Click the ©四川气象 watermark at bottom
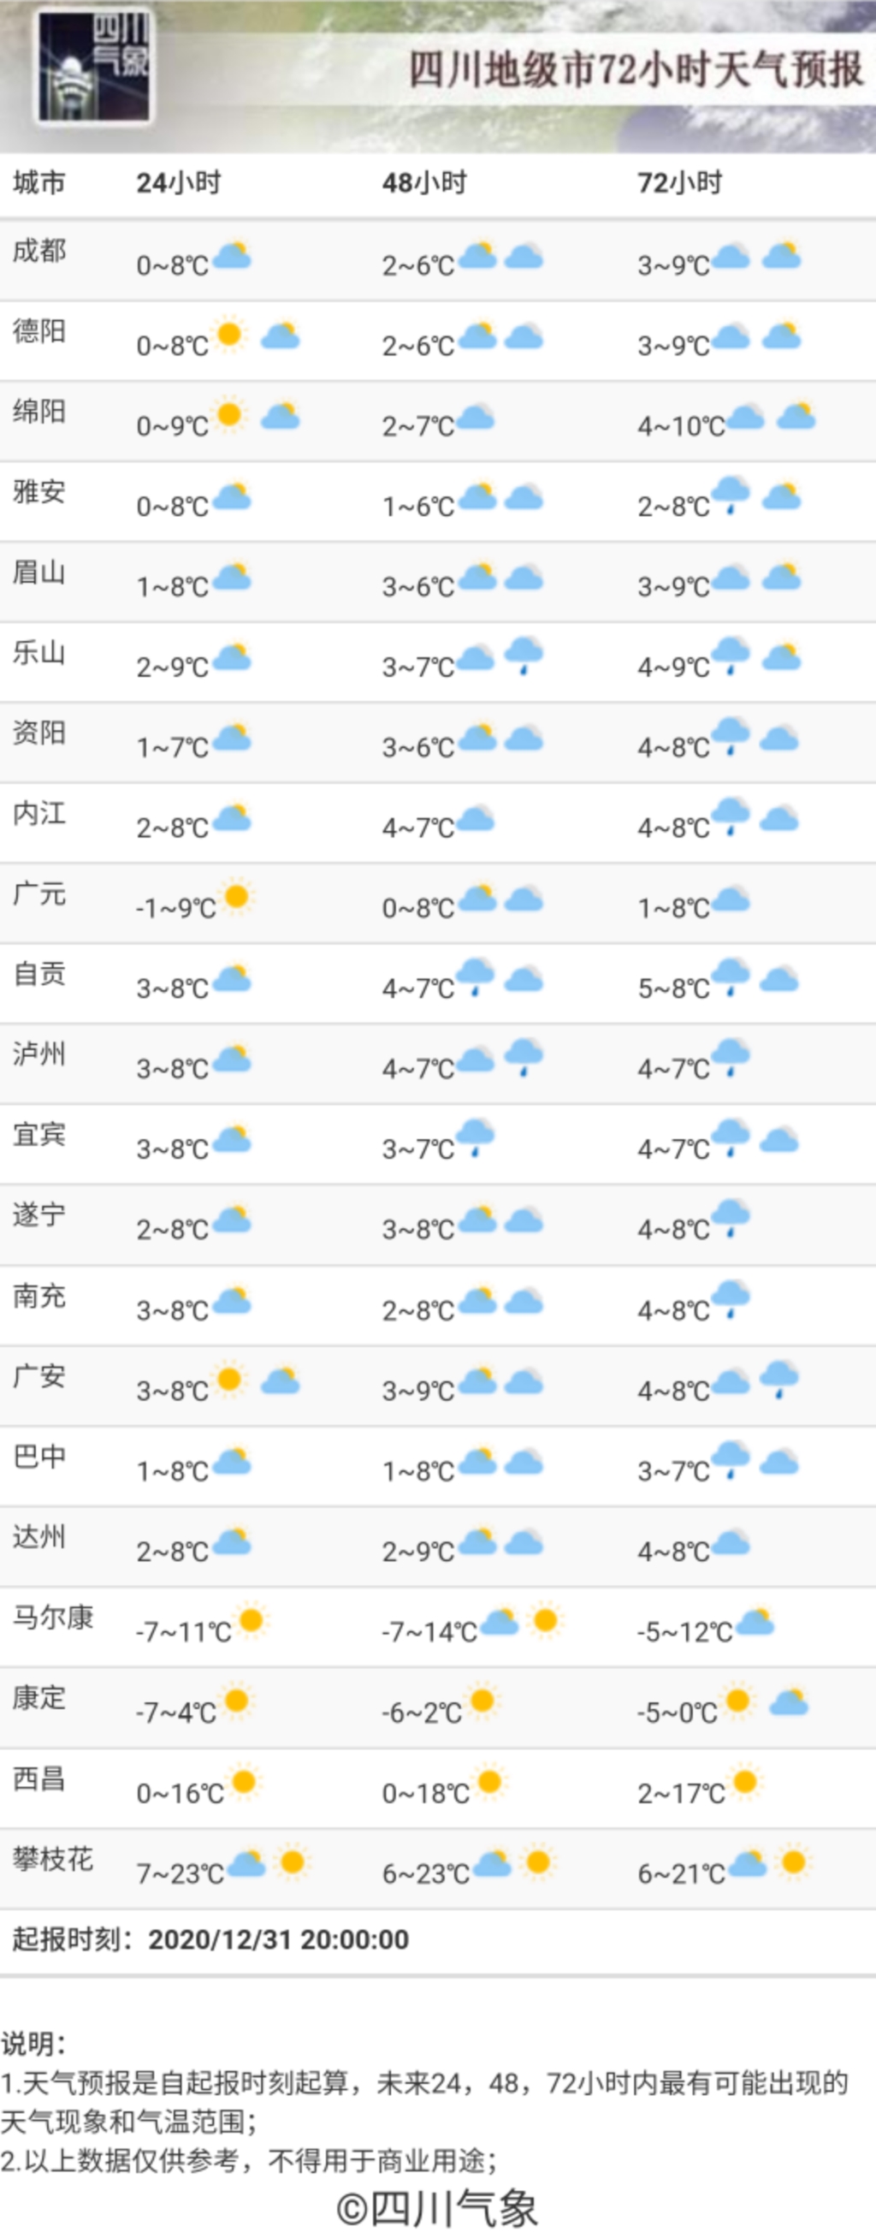The height and width of the screenshot is (2238, 876). pyautogui.click(x=437, y=2206)
